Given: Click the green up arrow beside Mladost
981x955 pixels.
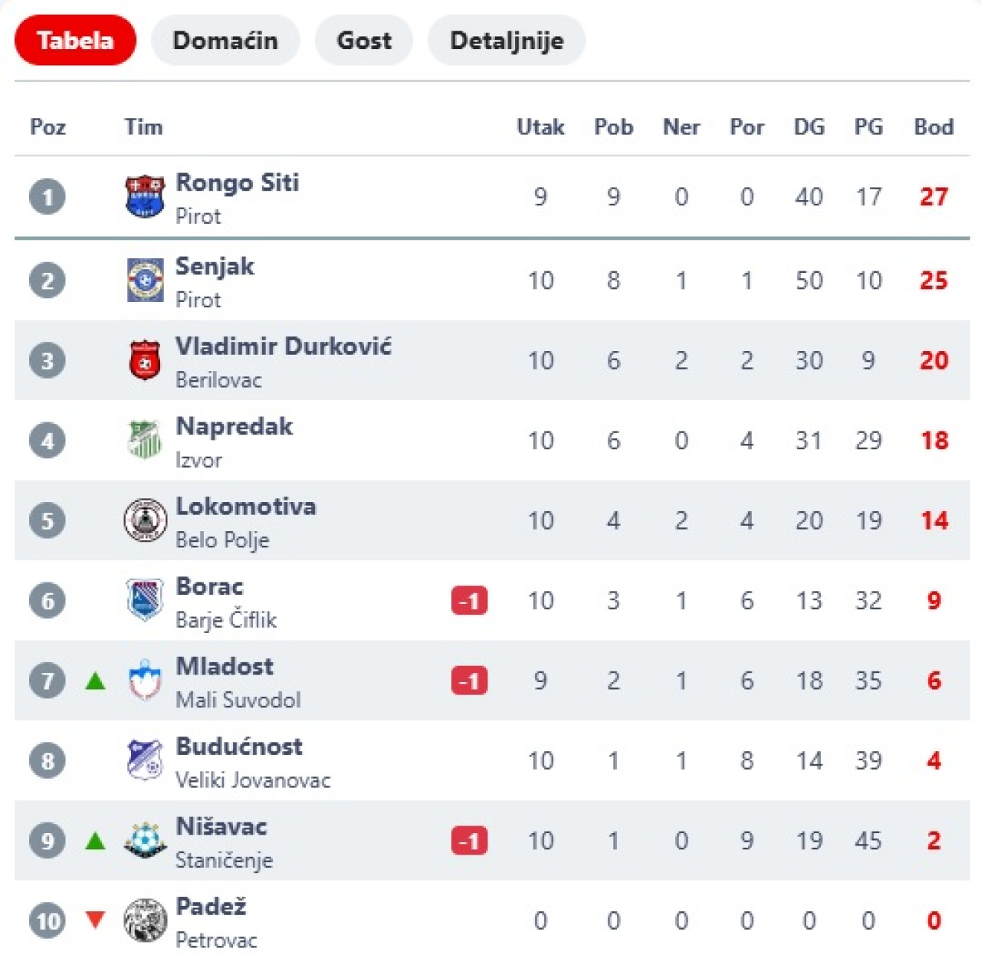Looking at the screenshot, I should click(x=95, y=681).
